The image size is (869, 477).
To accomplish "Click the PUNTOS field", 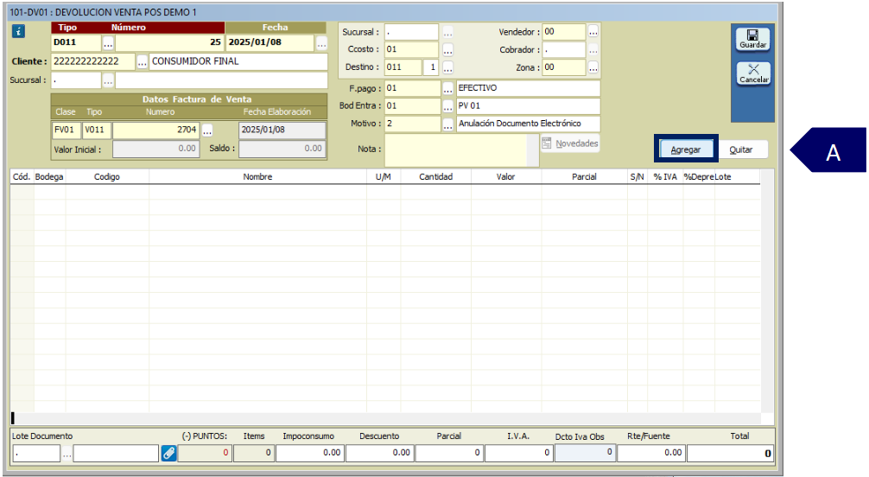I will point(205,453).
